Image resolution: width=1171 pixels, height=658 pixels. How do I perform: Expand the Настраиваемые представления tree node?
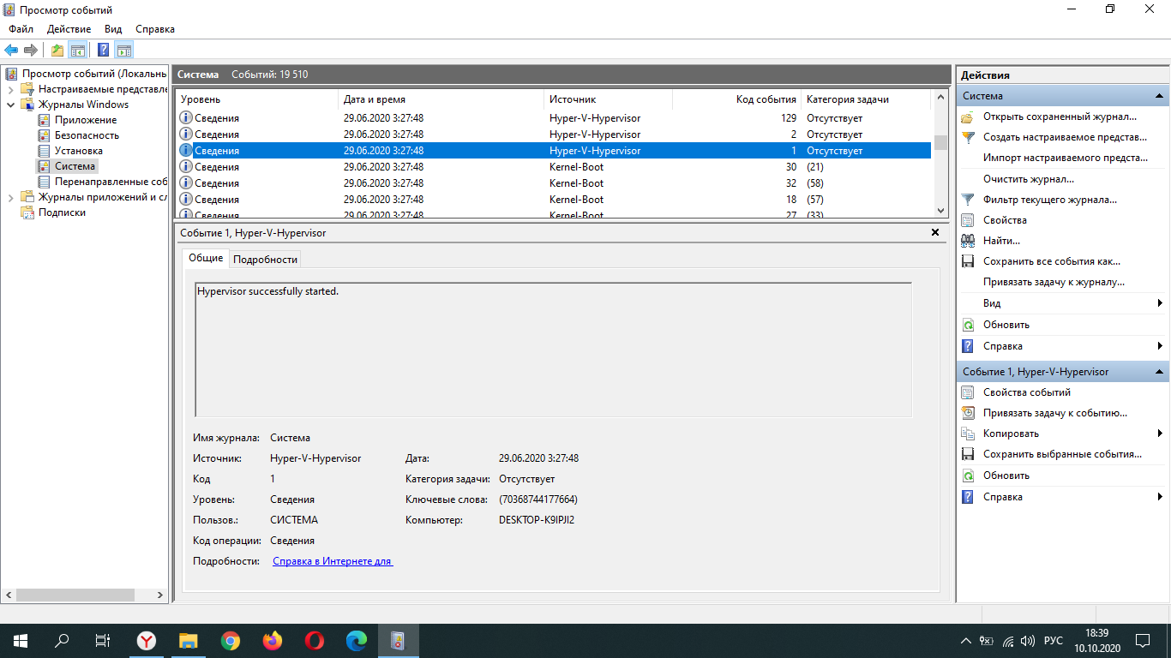(10, 89)
